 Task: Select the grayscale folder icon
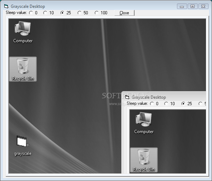coord(23,146)
